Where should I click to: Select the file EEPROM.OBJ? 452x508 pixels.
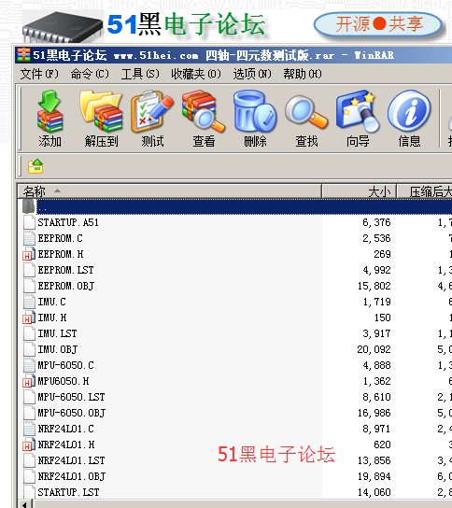pos(66,286)
